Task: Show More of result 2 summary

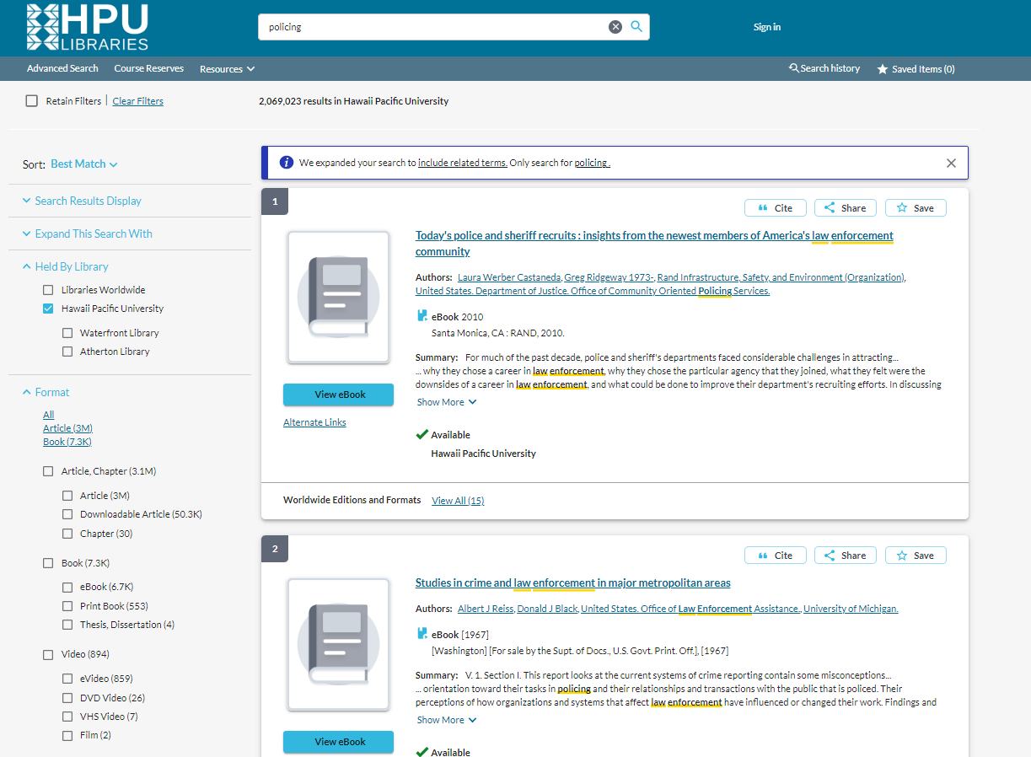Action: click(x=447, y=720)
